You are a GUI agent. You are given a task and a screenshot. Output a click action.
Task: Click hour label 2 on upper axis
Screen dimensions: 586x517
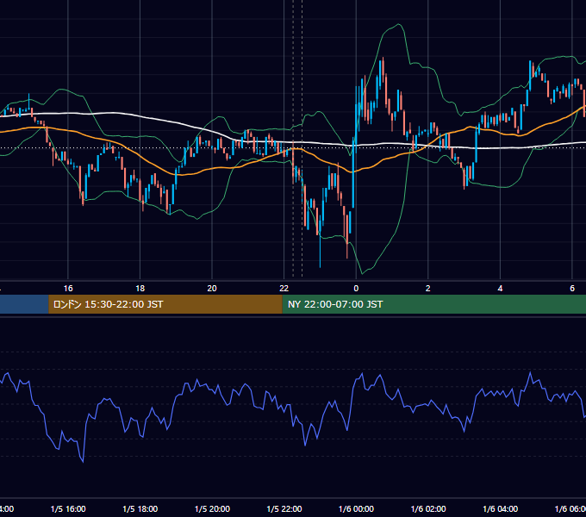pyautogui.click(x=428, y=288)
